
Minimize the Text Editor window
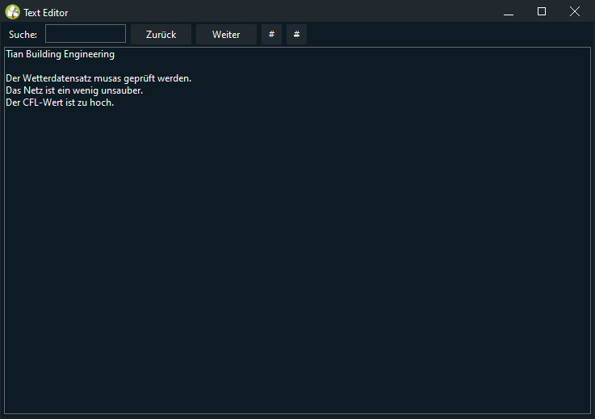click(x=509, y=12)
